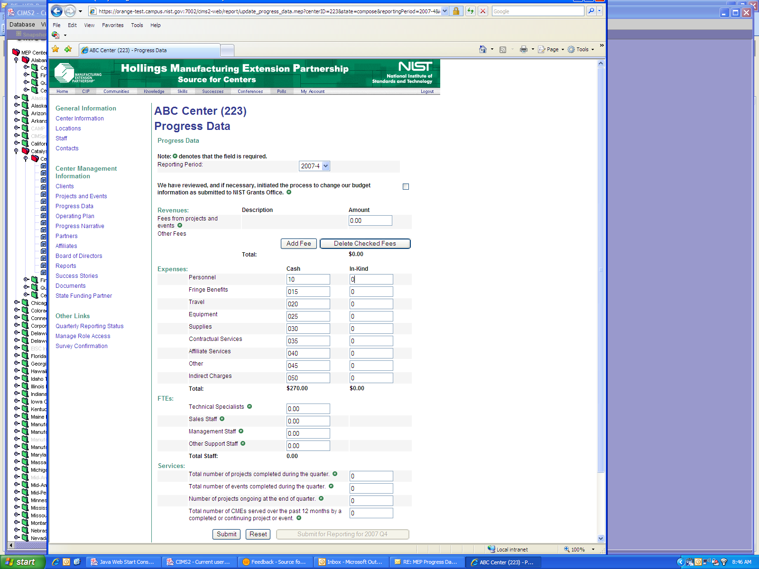Click the Windows Start button
Viewport: 759px width, 569px height.
pos(21,562)
